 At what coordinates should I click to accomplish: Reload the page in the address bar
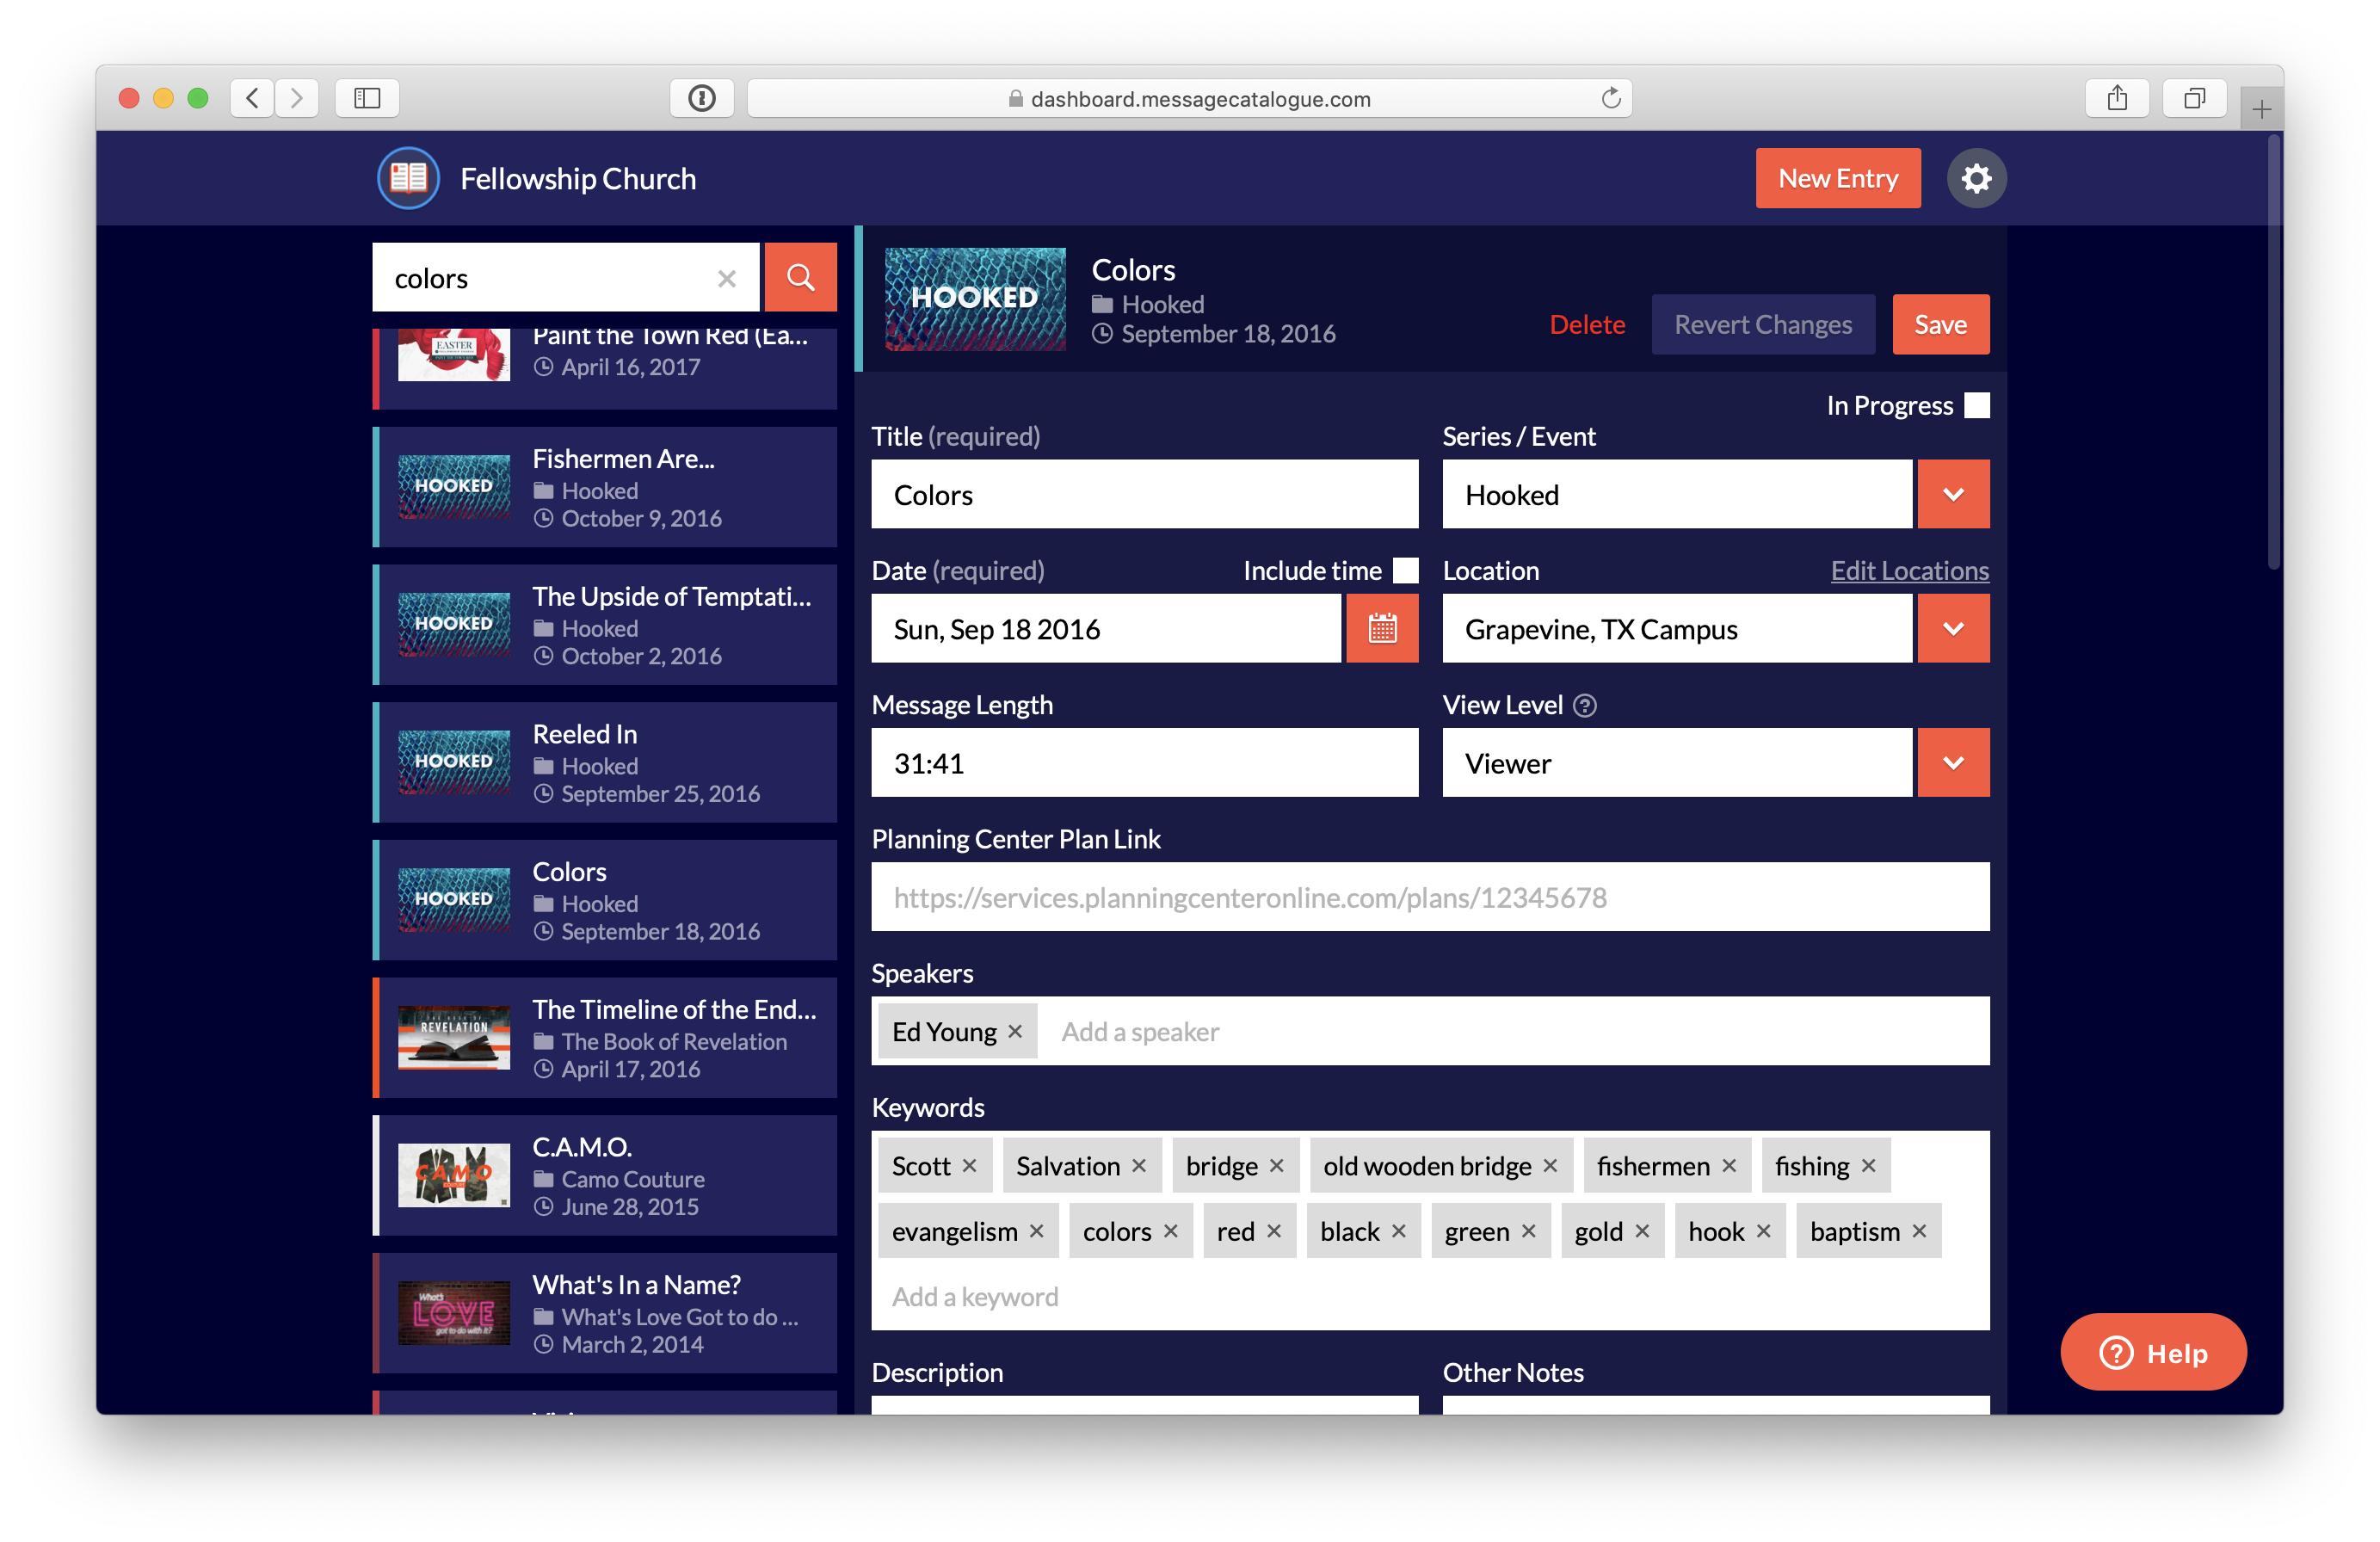click(x=1610, y=98)
